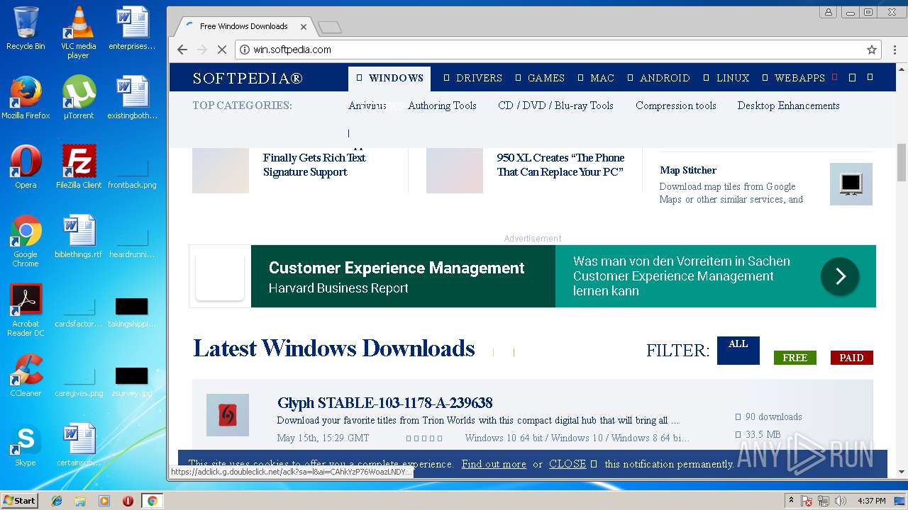Click the SOFTPEDIA logo

click(248, 79)
